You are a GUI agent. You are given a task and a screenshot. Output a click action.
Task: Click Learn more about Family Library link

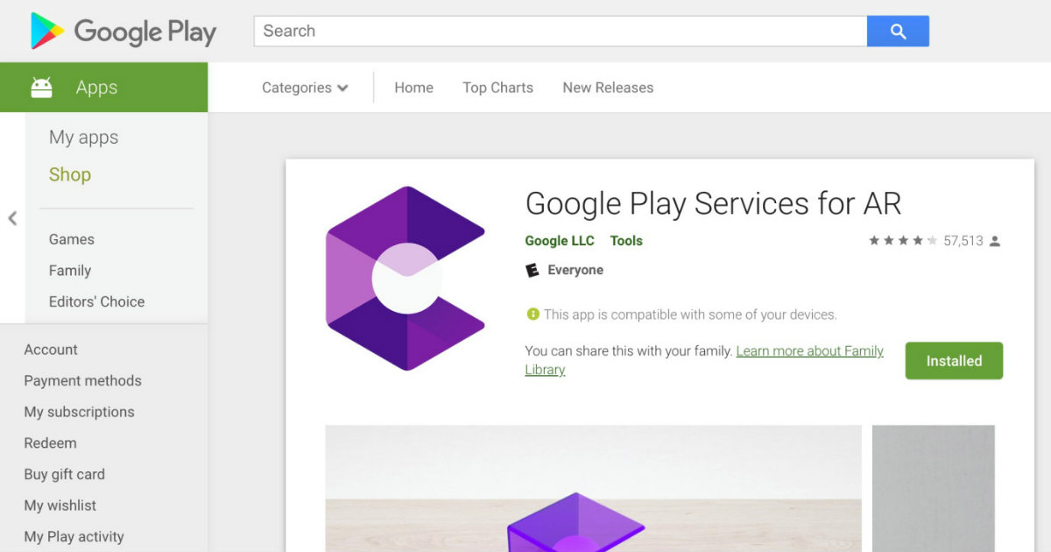click(809, 350)
